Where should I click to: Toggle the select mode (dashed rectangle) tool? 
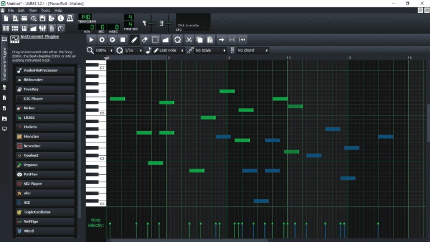[x=155, y=40]
